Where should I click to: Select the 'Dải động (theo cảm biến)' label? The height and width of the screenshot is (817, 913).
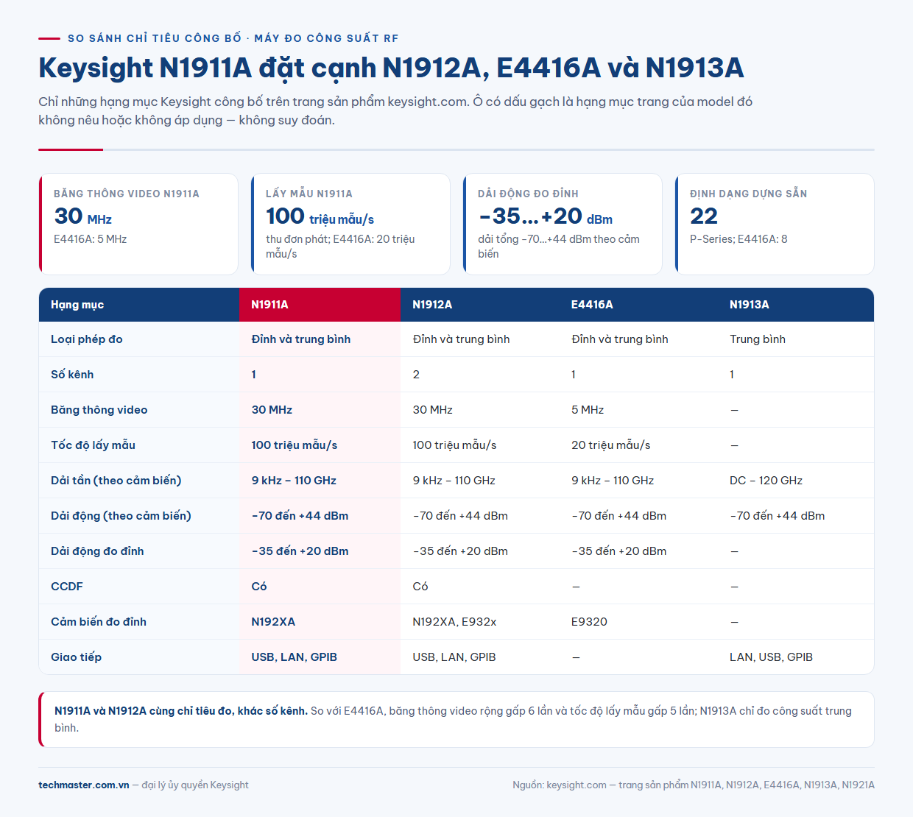(121, 516)
